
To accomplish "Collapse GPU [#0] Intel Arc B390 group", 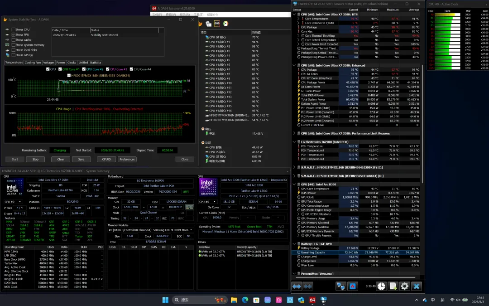I will click(x=294, y=184).
